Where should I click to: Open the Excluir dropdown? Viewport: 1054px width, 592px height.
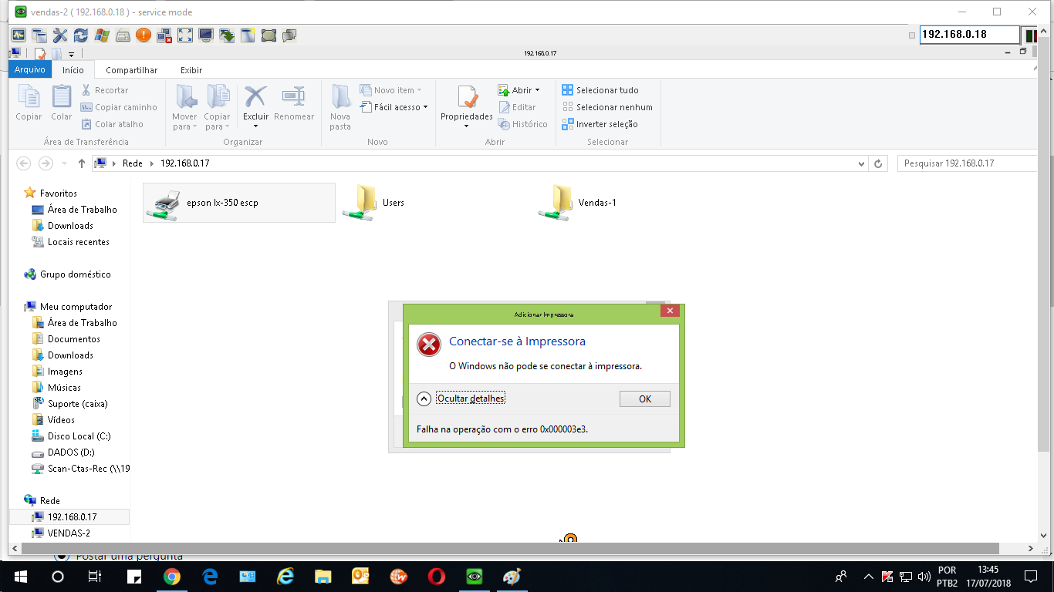255,126
